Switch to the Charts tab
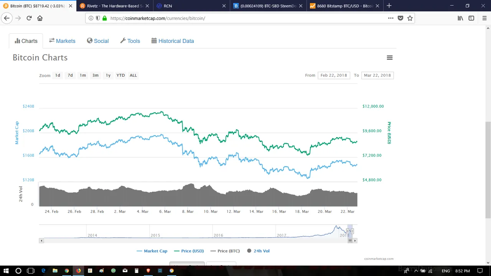The height and width of the screenshot is (276, 491). coord(26,41)
